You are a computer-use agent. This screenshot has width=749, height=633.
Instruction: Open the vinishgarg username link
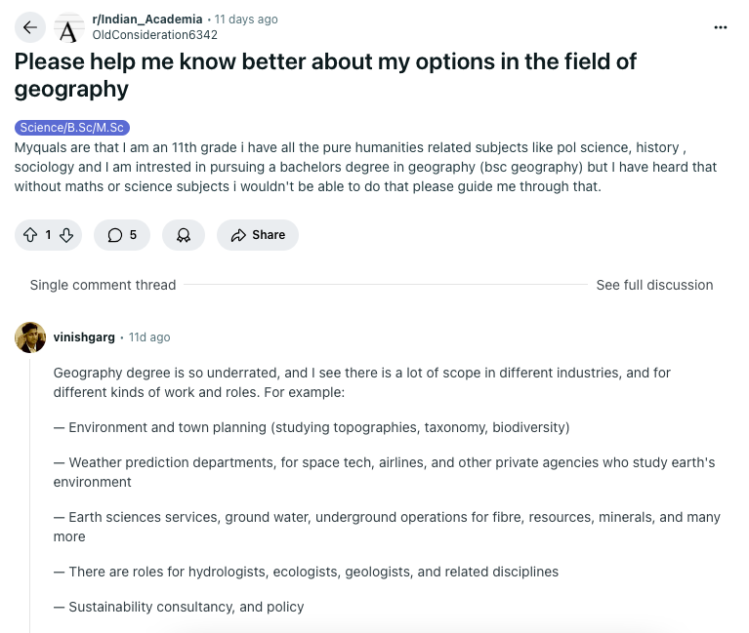(x=85, y=337)
